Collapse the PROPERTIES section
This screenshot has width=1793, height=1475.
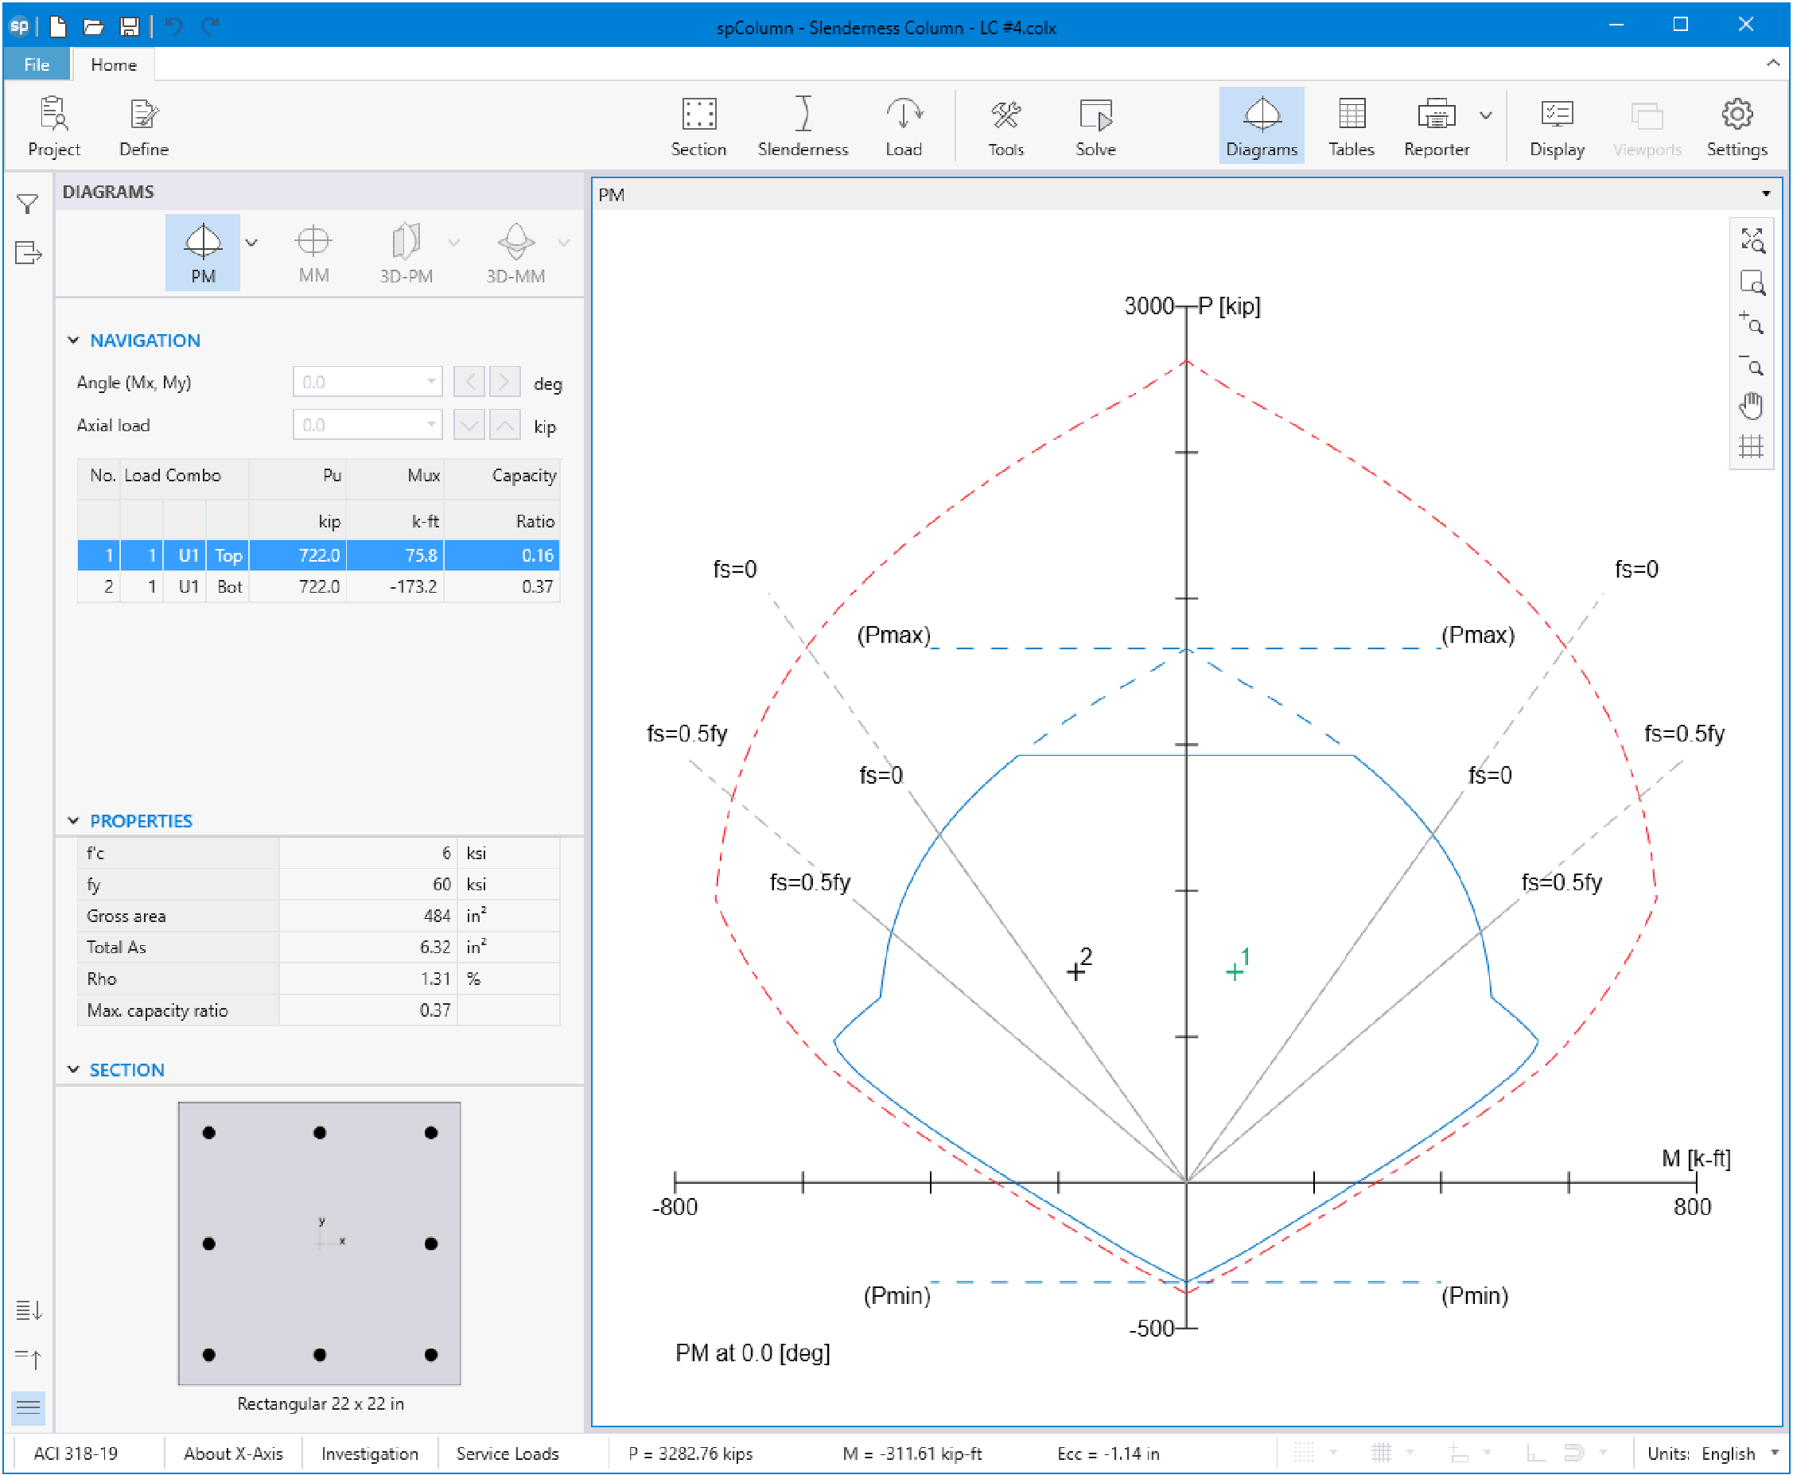(73, 820)
